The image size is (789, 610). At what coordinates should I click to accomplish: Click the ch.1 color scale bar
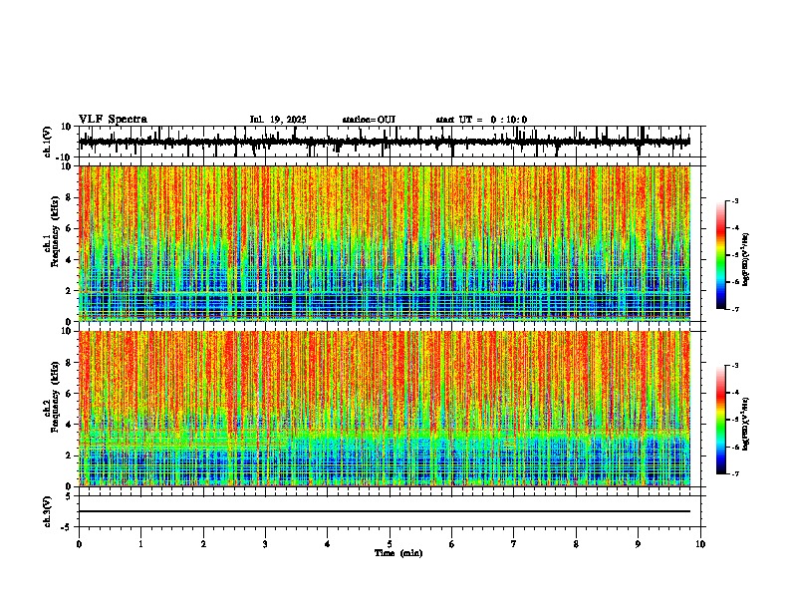[x=720, y=255]
